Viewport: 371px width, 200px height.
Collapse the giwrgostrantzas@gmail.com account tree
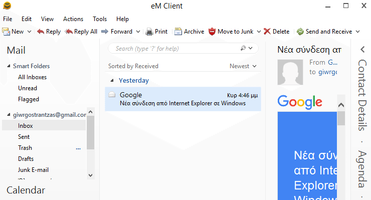[x=9, y=115]
